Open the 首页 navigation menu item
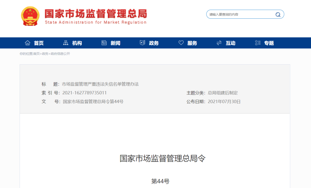The image size is (311, 188). (39, 43)
